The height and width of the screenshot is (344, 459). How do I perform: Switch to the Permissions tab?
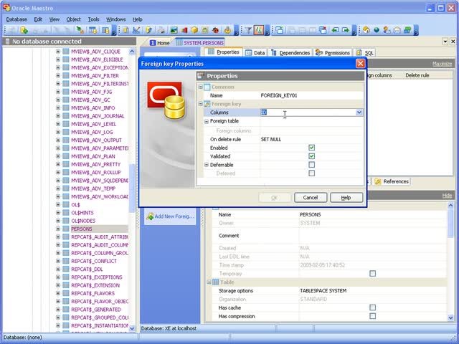tap(333, 52)
